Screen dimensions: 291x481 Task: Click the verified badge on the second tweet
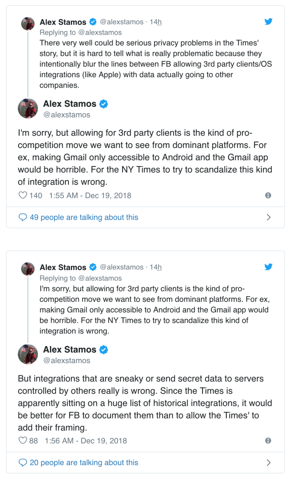pos(93,267)
